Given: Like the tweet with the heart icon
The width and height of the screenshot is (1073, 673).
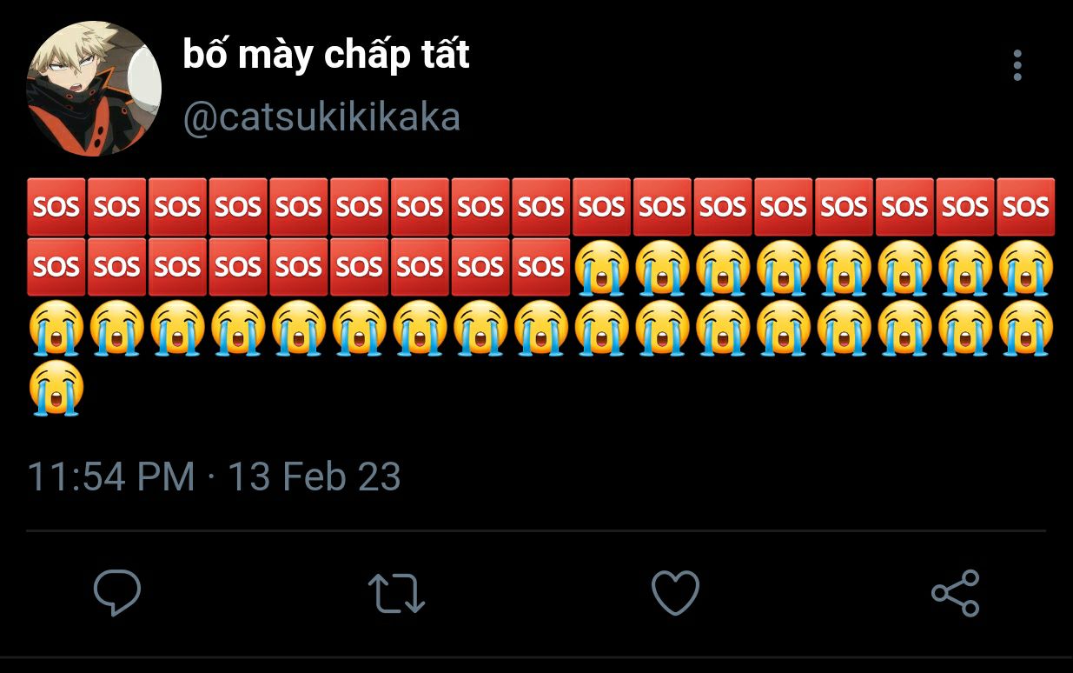Looking at the screenshot, I should [675, 593].
